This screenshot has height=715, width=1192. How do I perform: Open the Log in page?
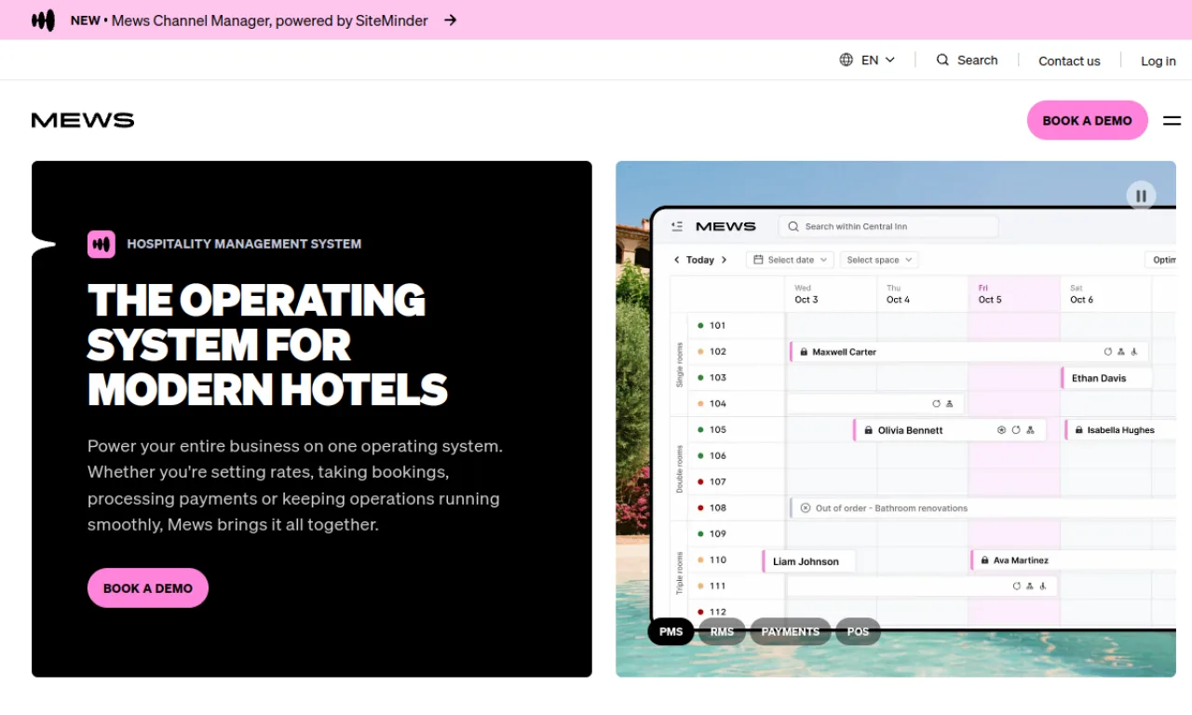pyautogui.click(x=1158, y=61)
